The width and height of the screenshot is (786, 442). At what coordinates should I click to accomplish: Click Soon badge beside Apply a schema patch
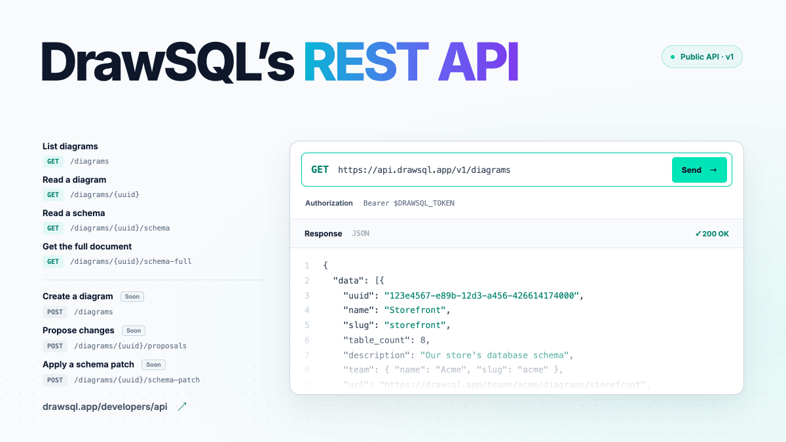tap(154, 365)
